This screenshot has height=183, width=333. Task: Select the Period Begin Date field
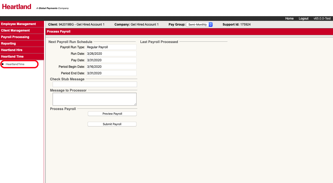point(111,66)
